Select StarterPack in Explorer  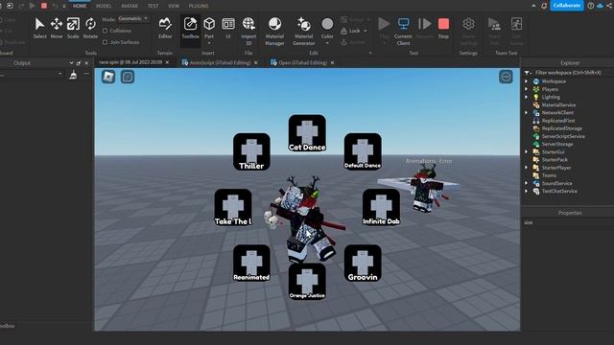555,160
